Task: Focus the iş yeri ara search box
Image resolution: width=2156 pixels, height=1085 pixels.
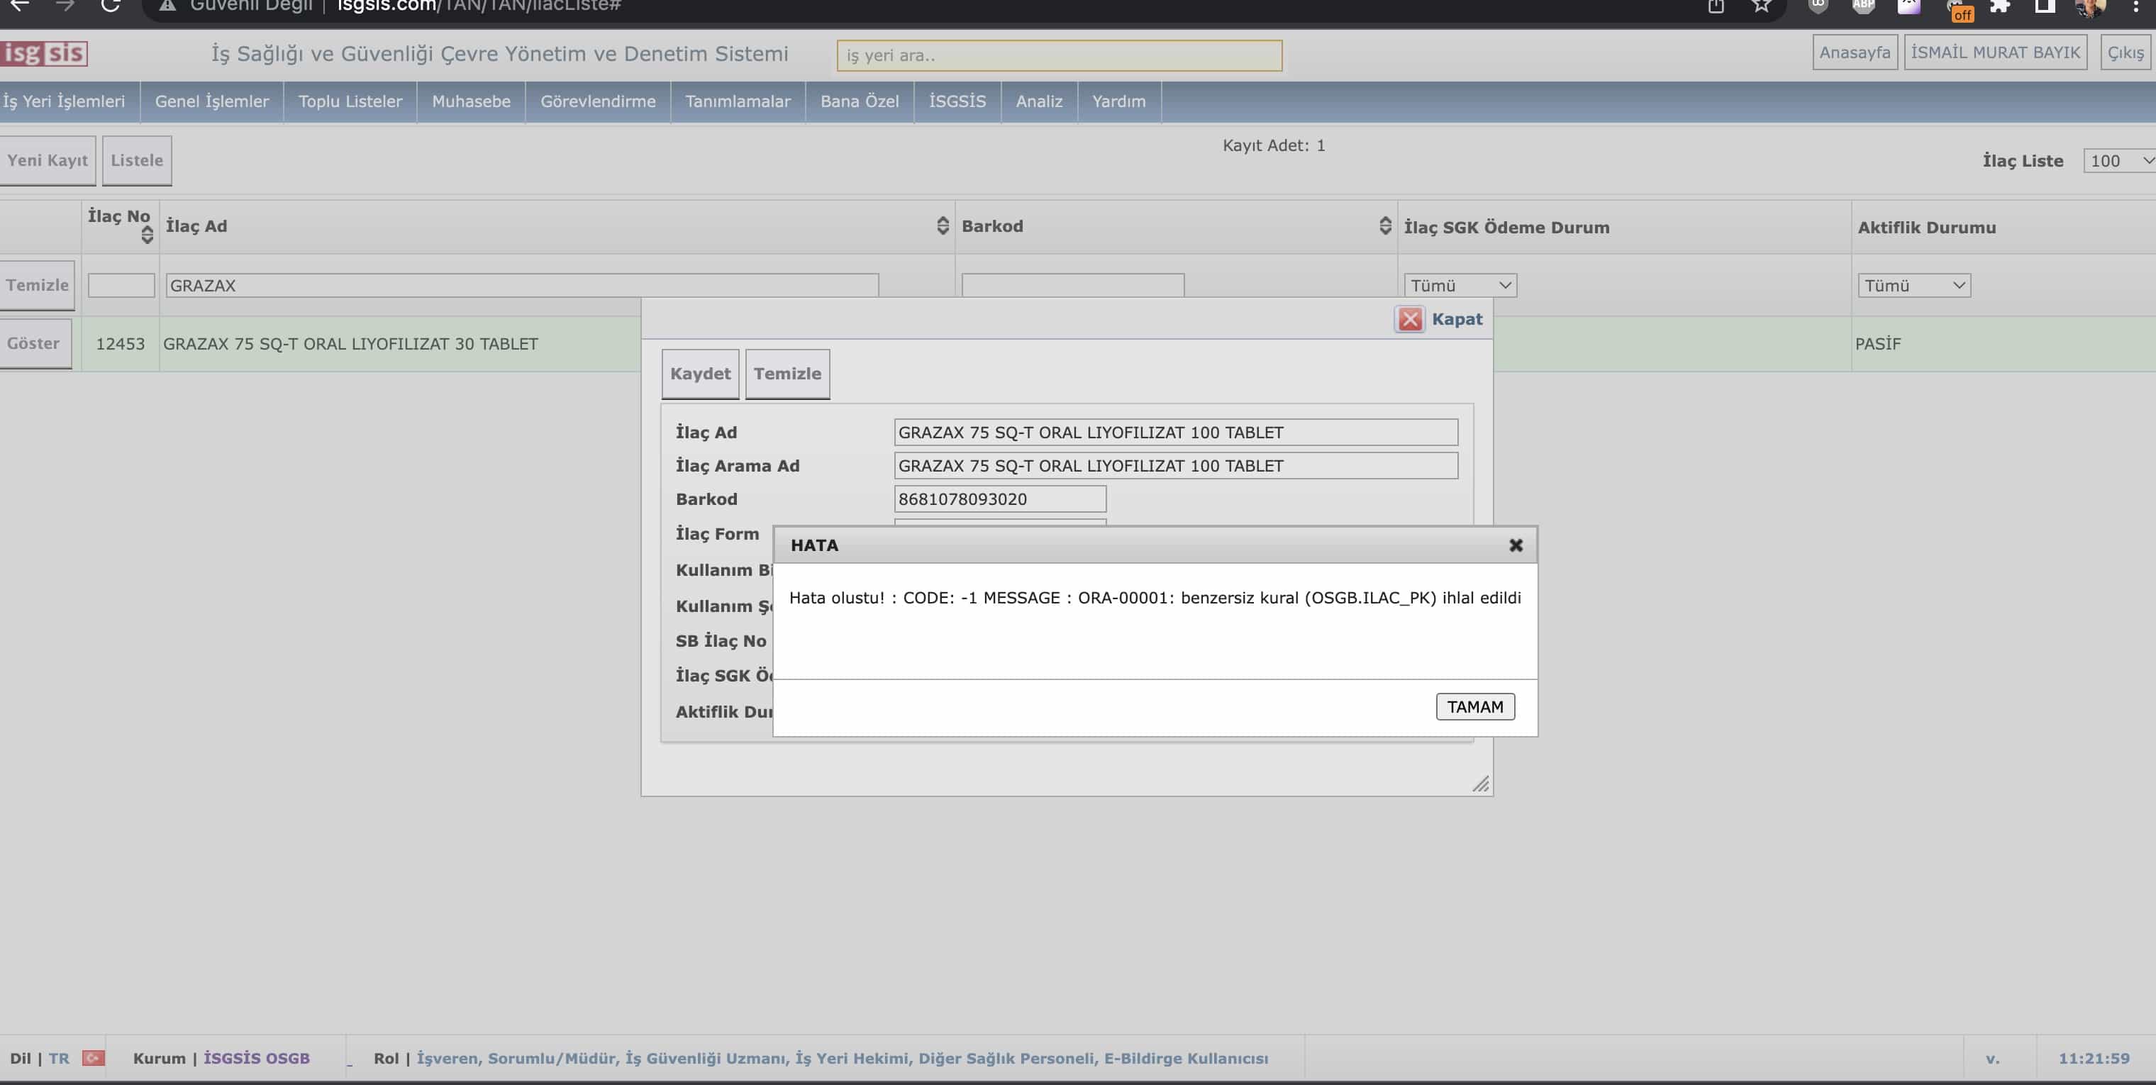Action: pyautogui.click(x=1059, y=55)
